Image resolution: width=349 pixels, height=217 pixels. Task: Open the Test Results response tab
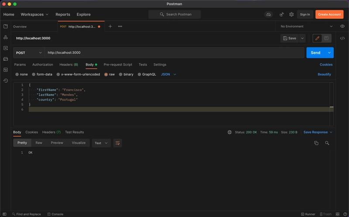click(74, 132)
